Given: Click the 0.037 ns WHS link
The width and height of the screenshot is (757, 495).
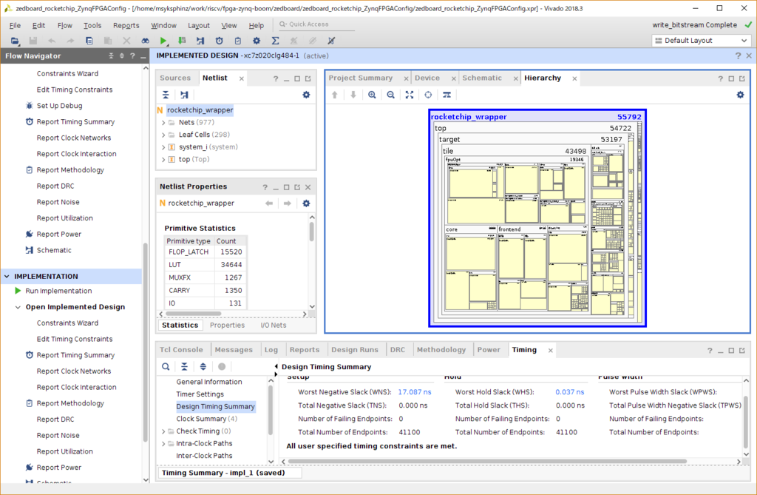Looking at the screenshot, I should (x=570, y=392).
